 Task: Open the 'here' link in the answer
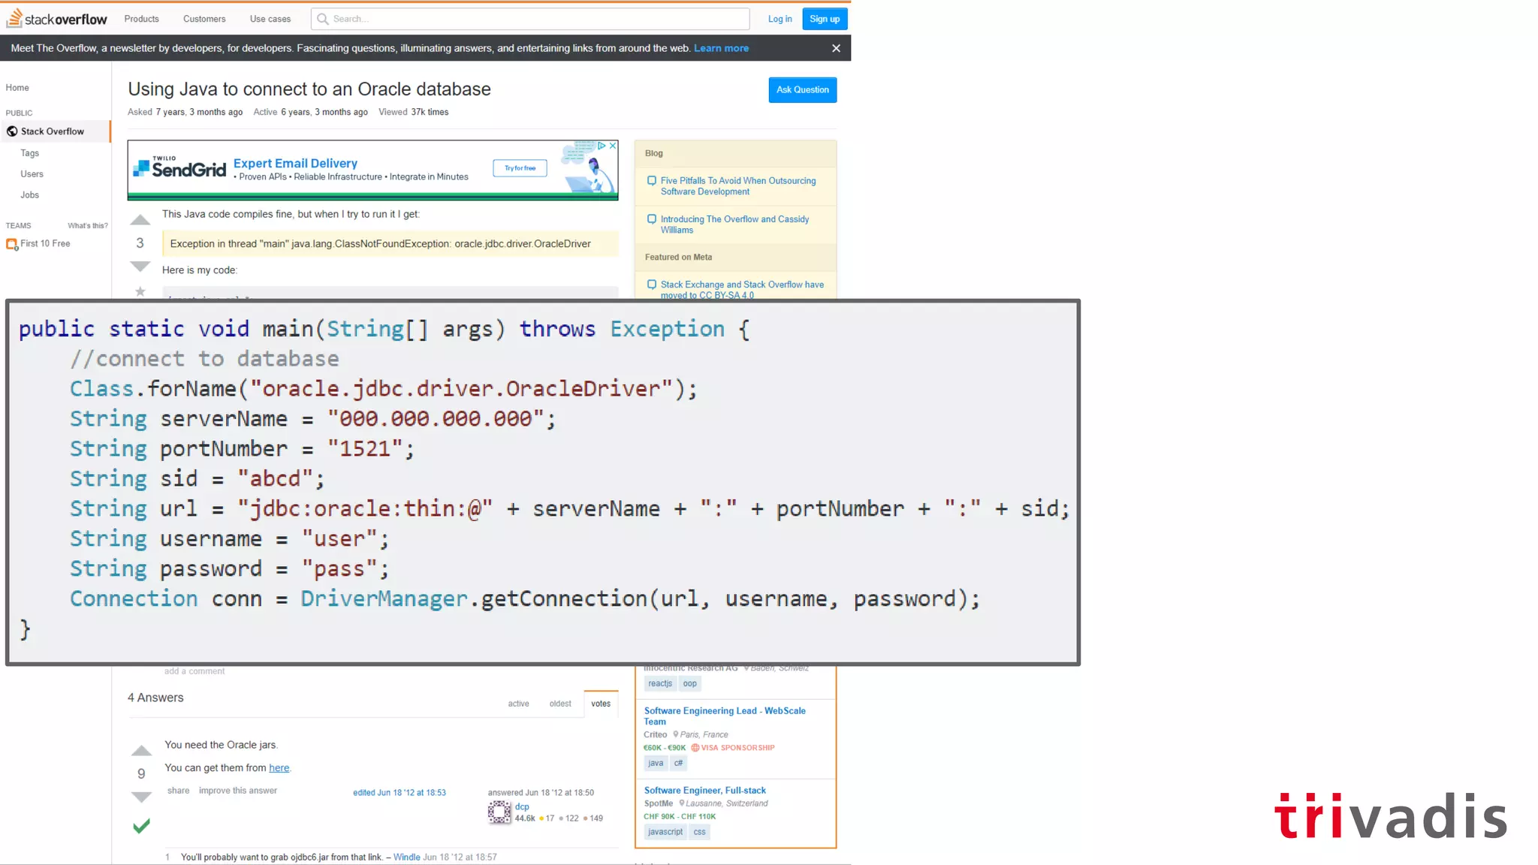(279, 768)
